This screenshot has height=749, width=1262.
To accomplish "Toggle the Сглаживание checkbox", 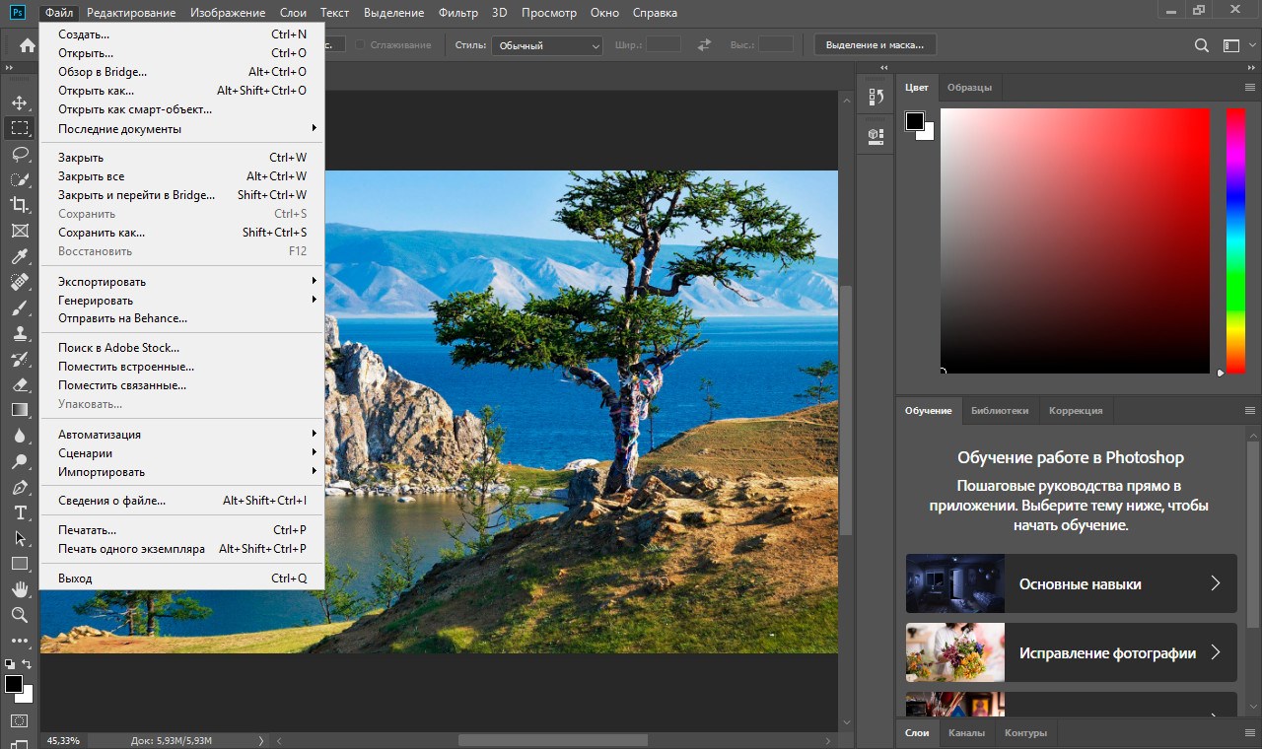I will click(x=361, y=45).
